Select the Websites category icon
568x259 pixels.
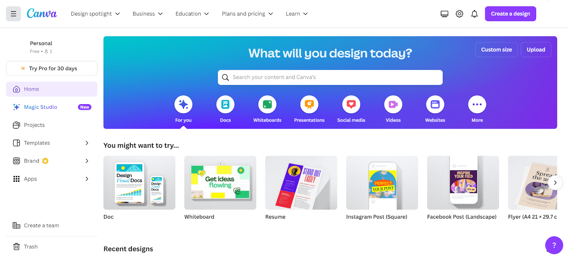point(435,105)
